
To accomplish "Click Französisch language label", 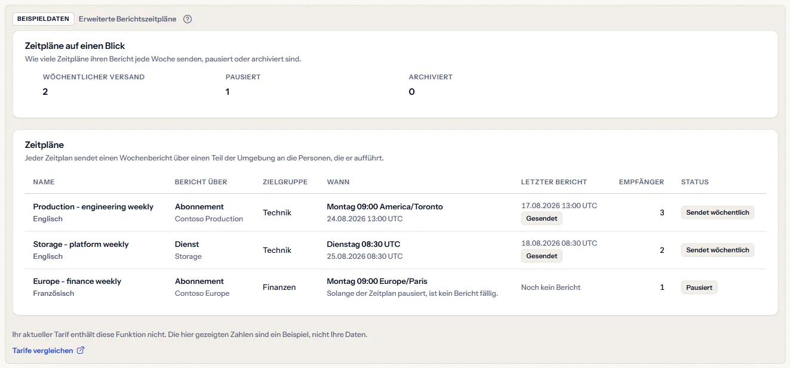I will (x=54, y=293).
